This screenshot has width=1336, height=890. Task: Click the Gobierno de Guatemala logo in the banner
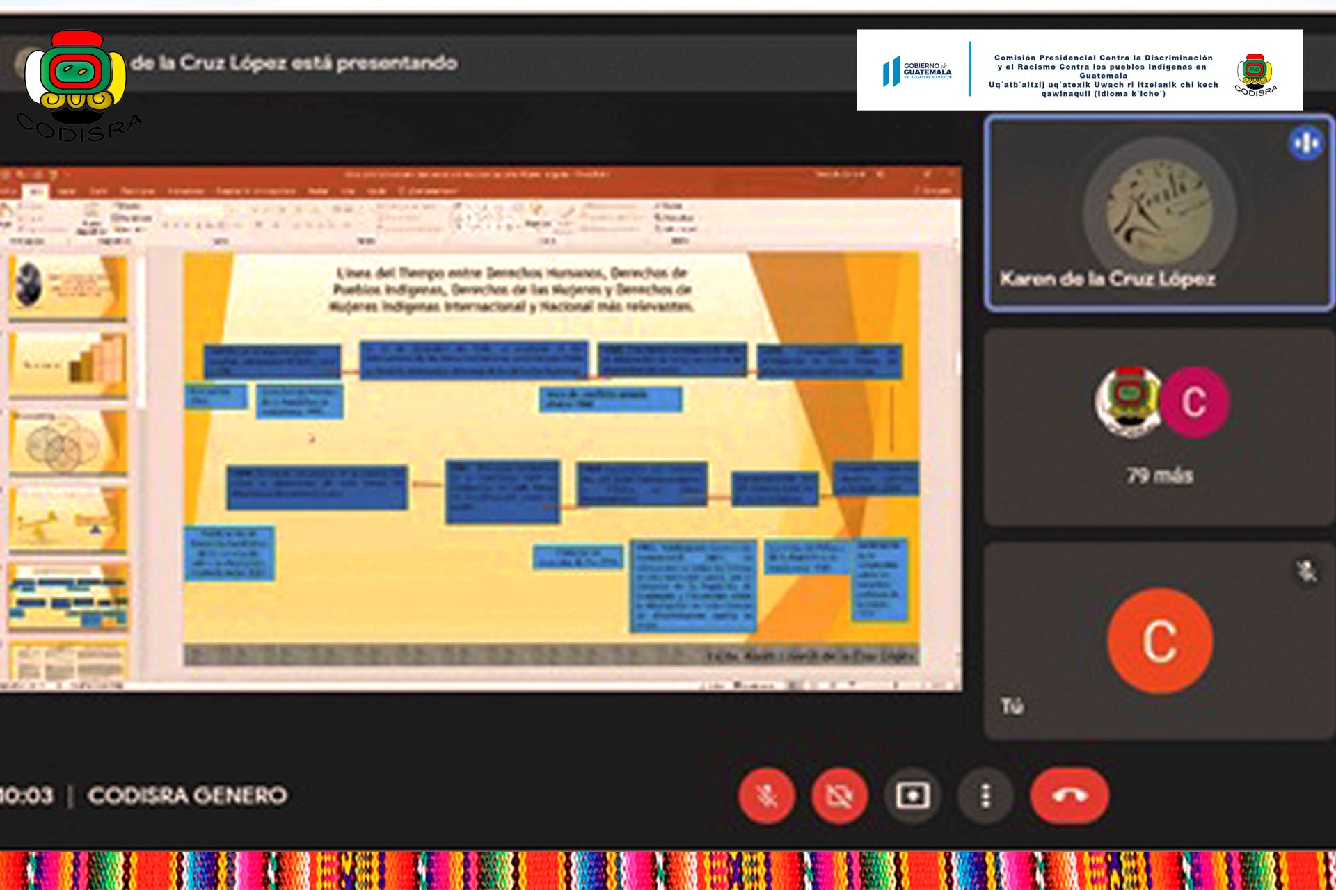[x=917, y=71]
